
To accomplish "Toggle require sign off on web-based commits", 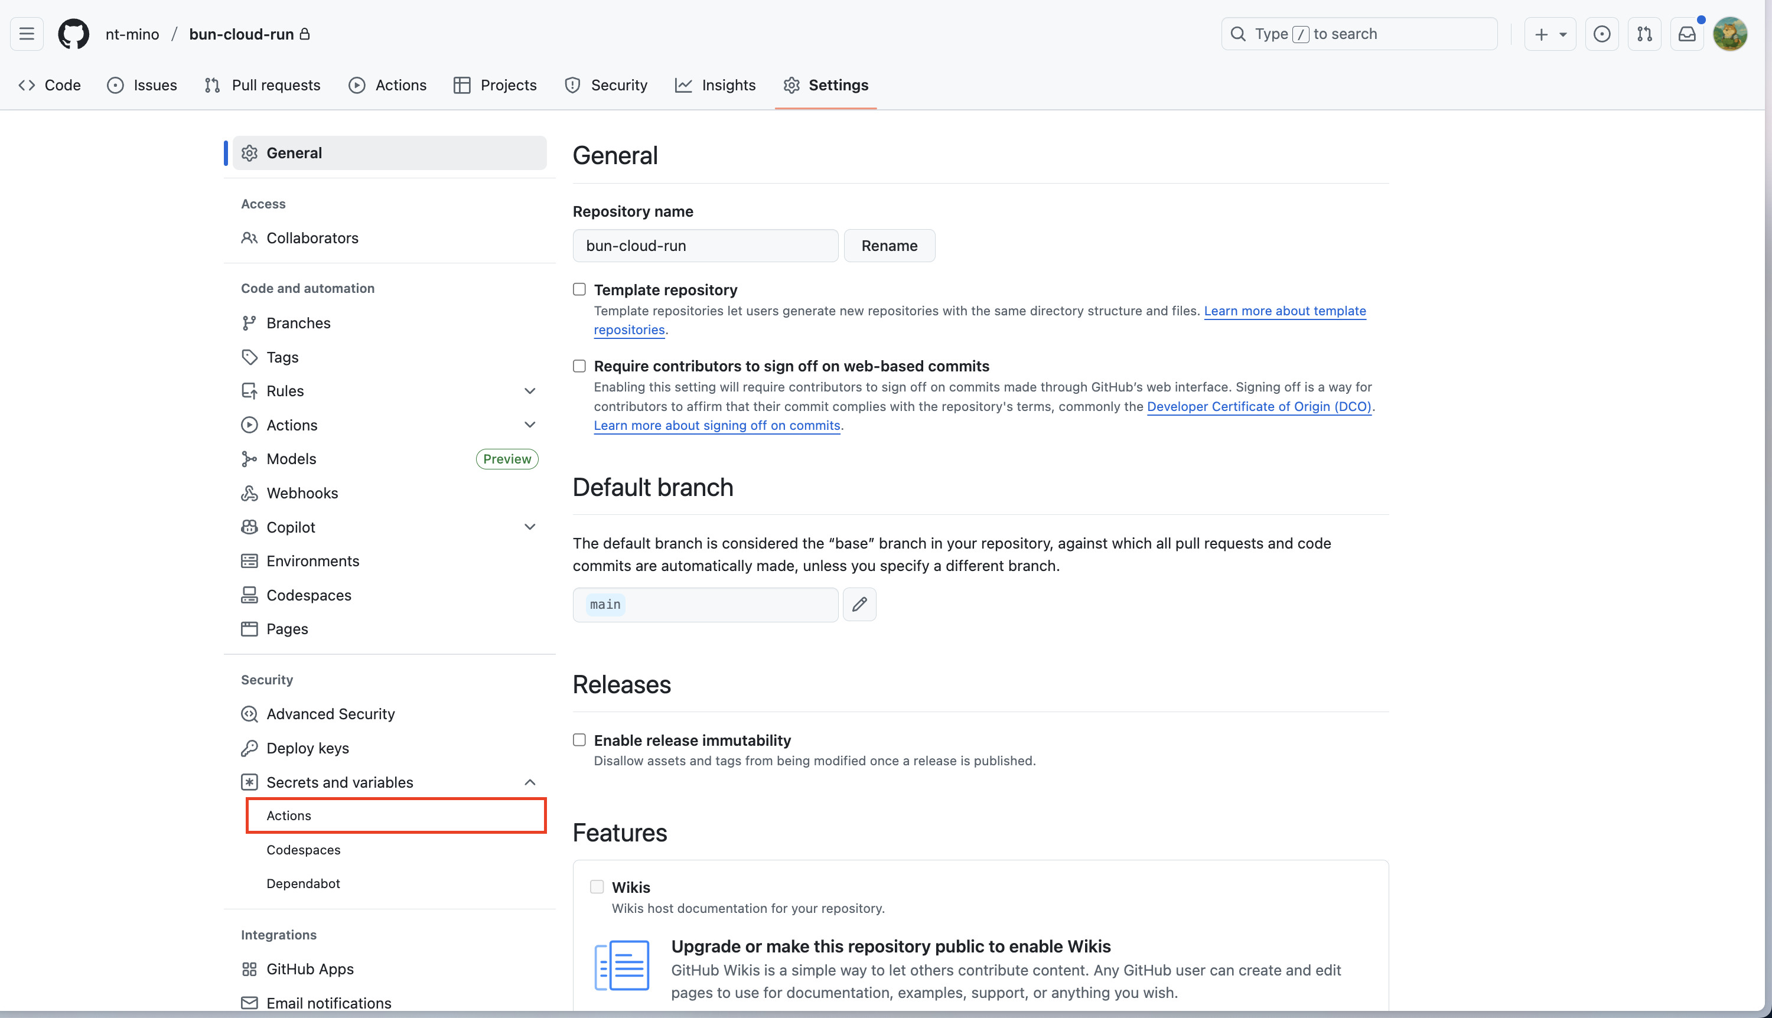I will point(579,366).
